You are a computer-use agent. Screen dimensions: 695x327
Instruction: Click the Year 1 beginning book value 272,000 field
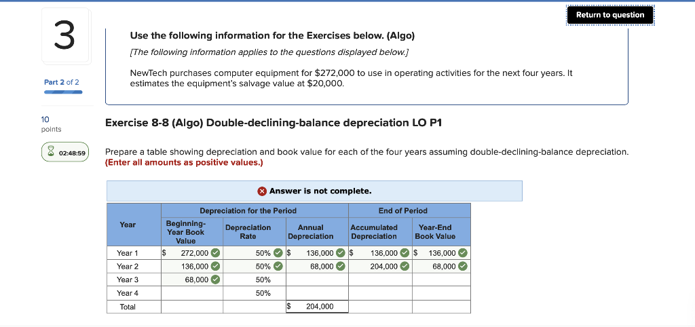(192, 253)
